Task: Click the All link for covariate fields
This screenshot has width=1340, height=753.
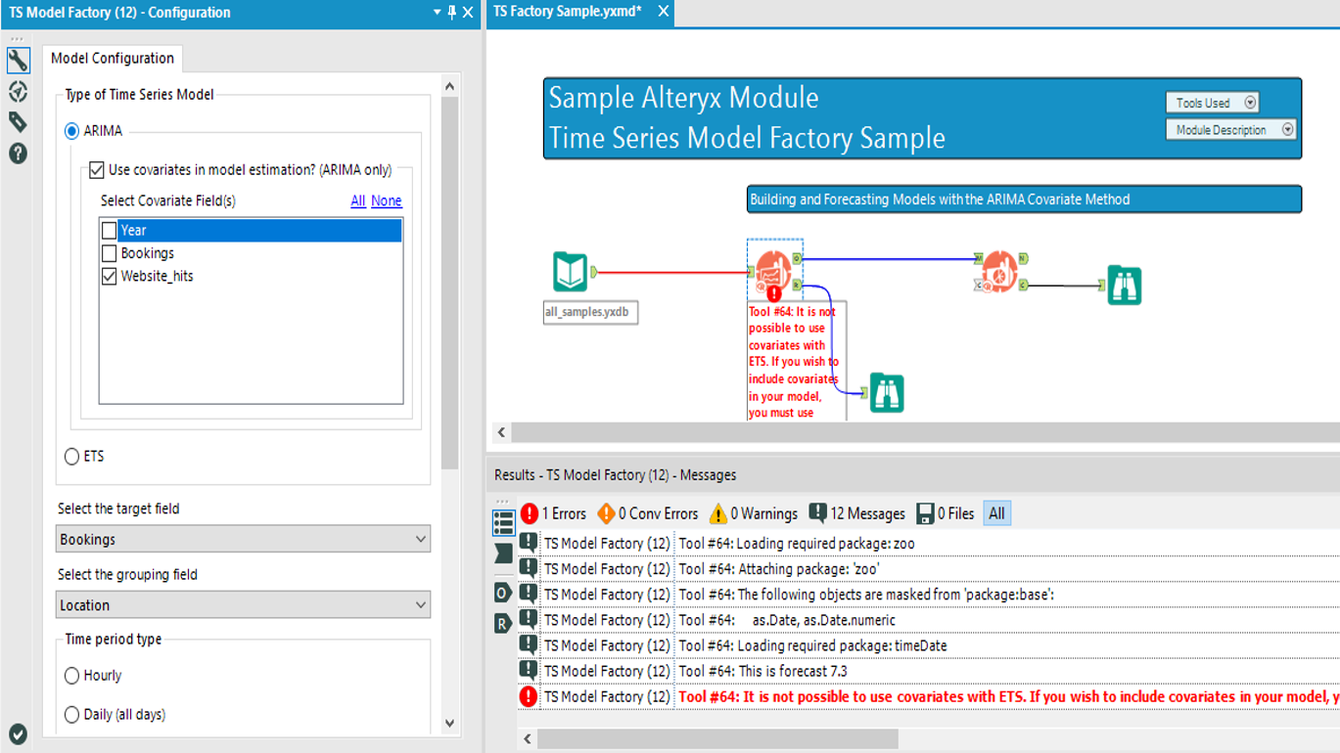Action: tap(358, 200)
